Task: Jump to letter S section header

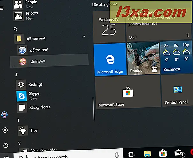Action: pyautogui.click(x=16, y=75)
